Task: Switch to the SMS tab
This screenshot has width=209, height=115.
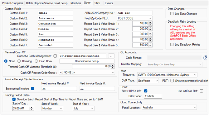Action: pos(97,3)
